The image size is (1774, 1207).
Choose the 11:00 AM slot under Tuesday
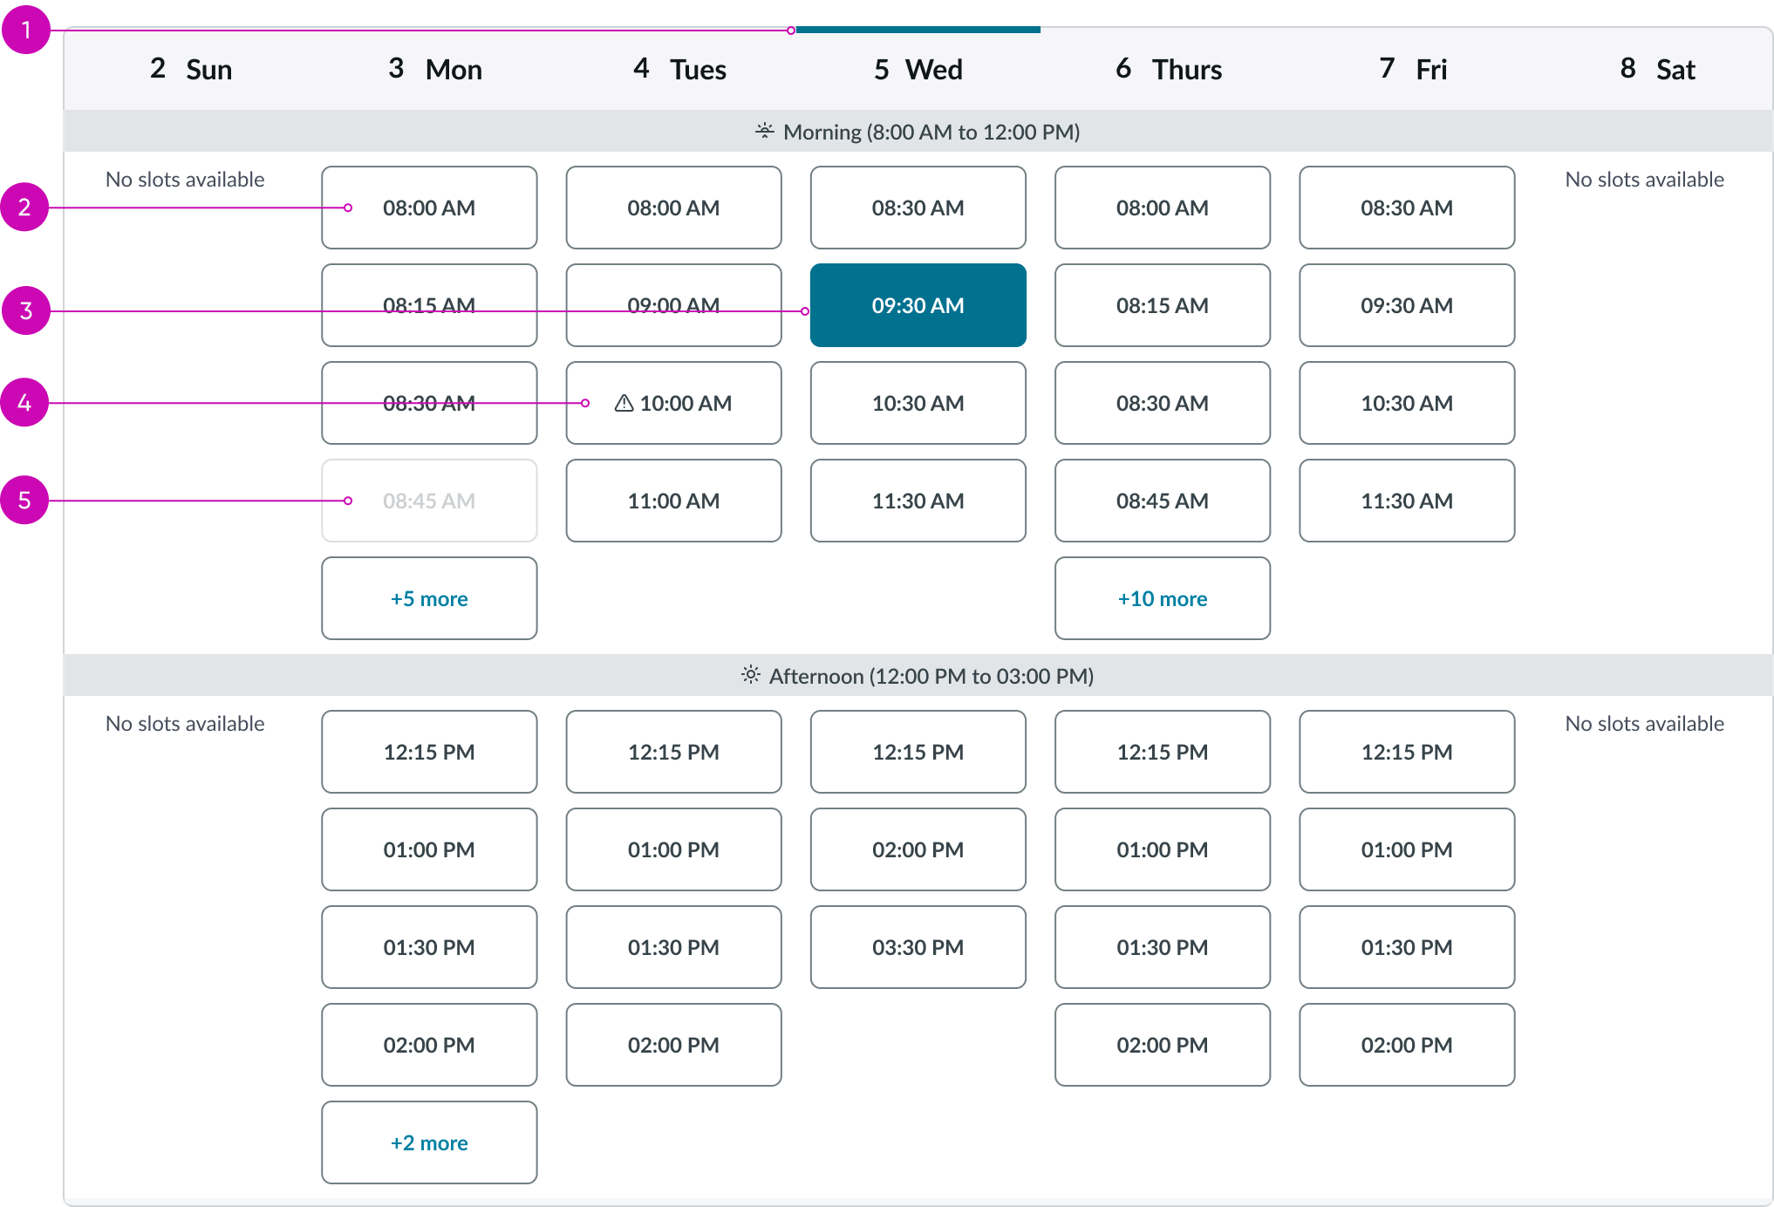click(x=673, y=501)
